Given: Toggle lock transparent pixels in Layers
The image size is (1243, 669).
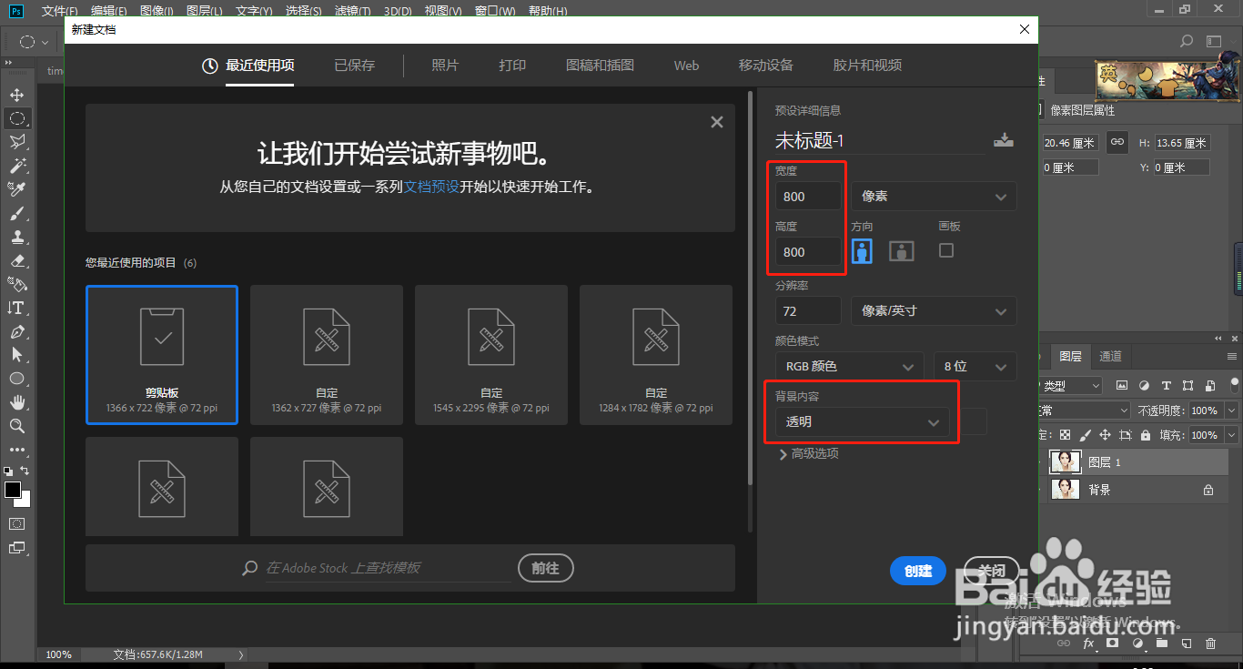Looking at the screenshot, I should [x=1065, y=435].
